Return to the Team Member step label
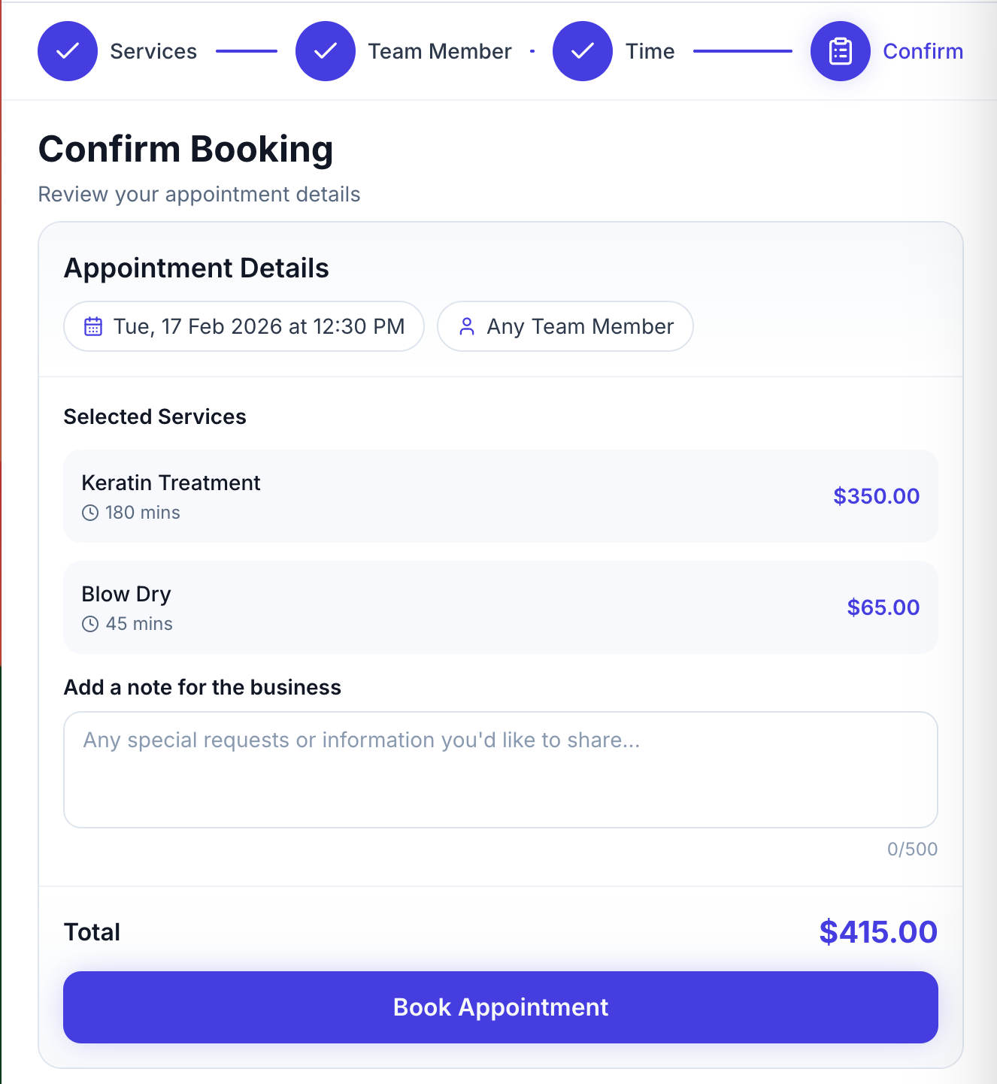 [x=440, y=51]
